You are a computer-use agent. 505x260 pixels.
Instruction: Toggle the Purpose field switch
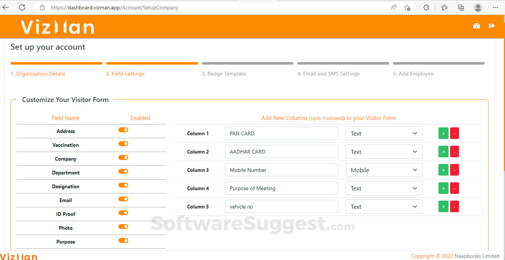[x=123, y=240]
